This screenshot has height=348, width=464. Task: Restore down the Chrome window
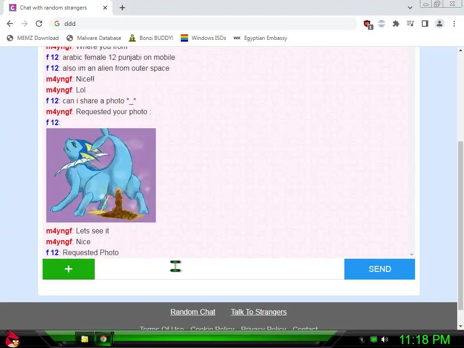coord(437,4)
